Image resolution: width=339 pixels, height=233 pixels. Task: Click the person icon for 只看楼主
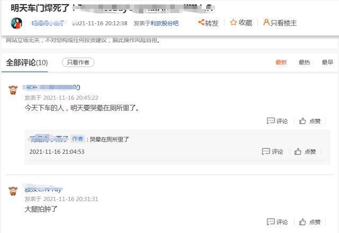266,22
